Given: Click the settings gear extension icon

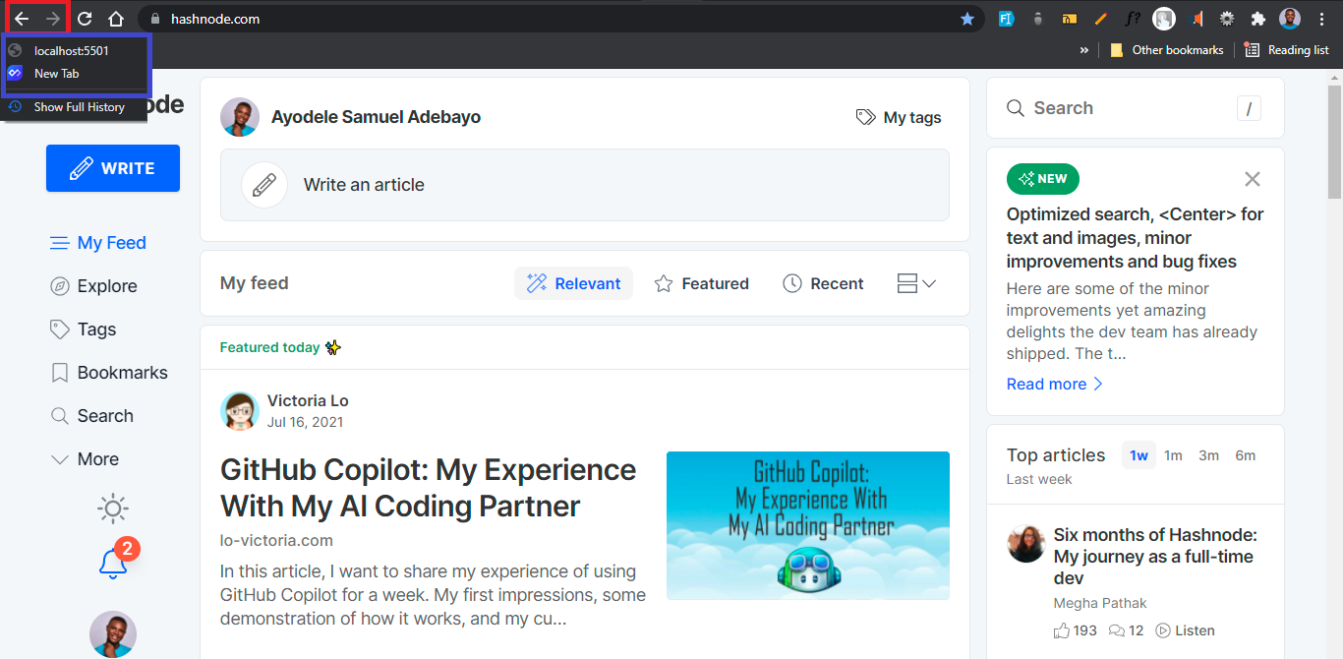Looking at the screenshot, I should (x=1227, y=19).
